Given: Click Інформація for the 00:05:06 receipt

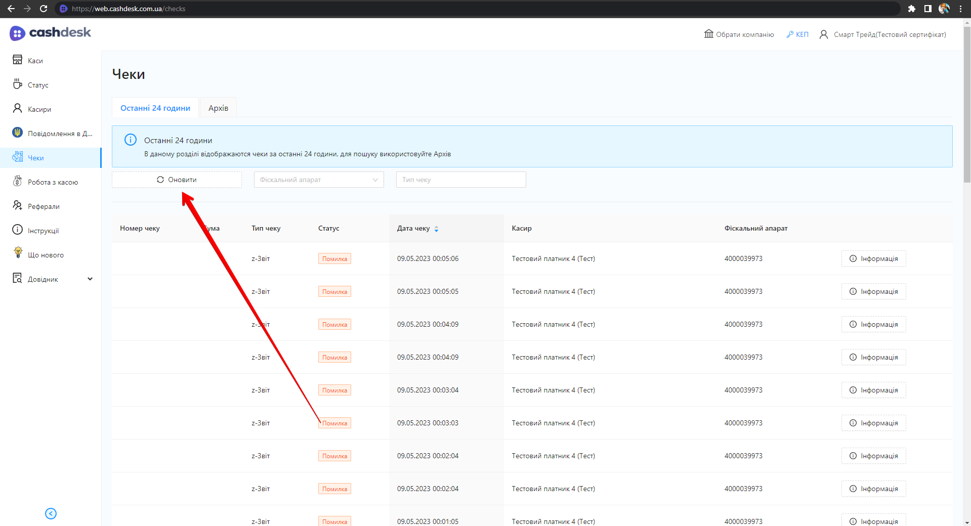Looking at the screenshot, I should coord(873,258).
